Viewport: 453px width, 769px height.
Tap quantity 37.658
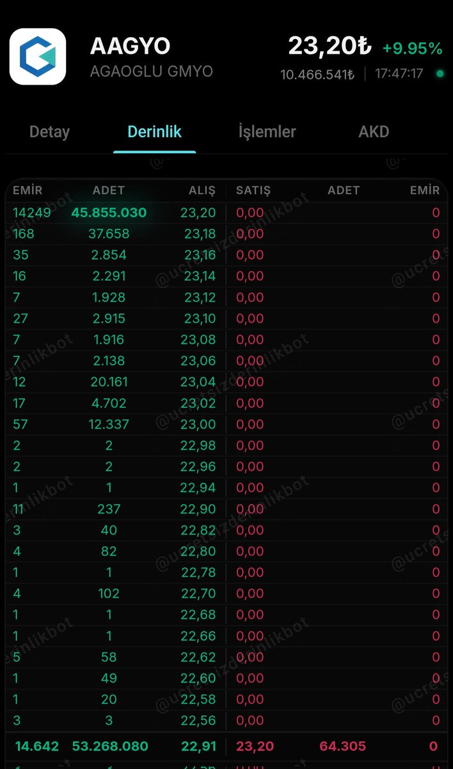tap(109, 234)
